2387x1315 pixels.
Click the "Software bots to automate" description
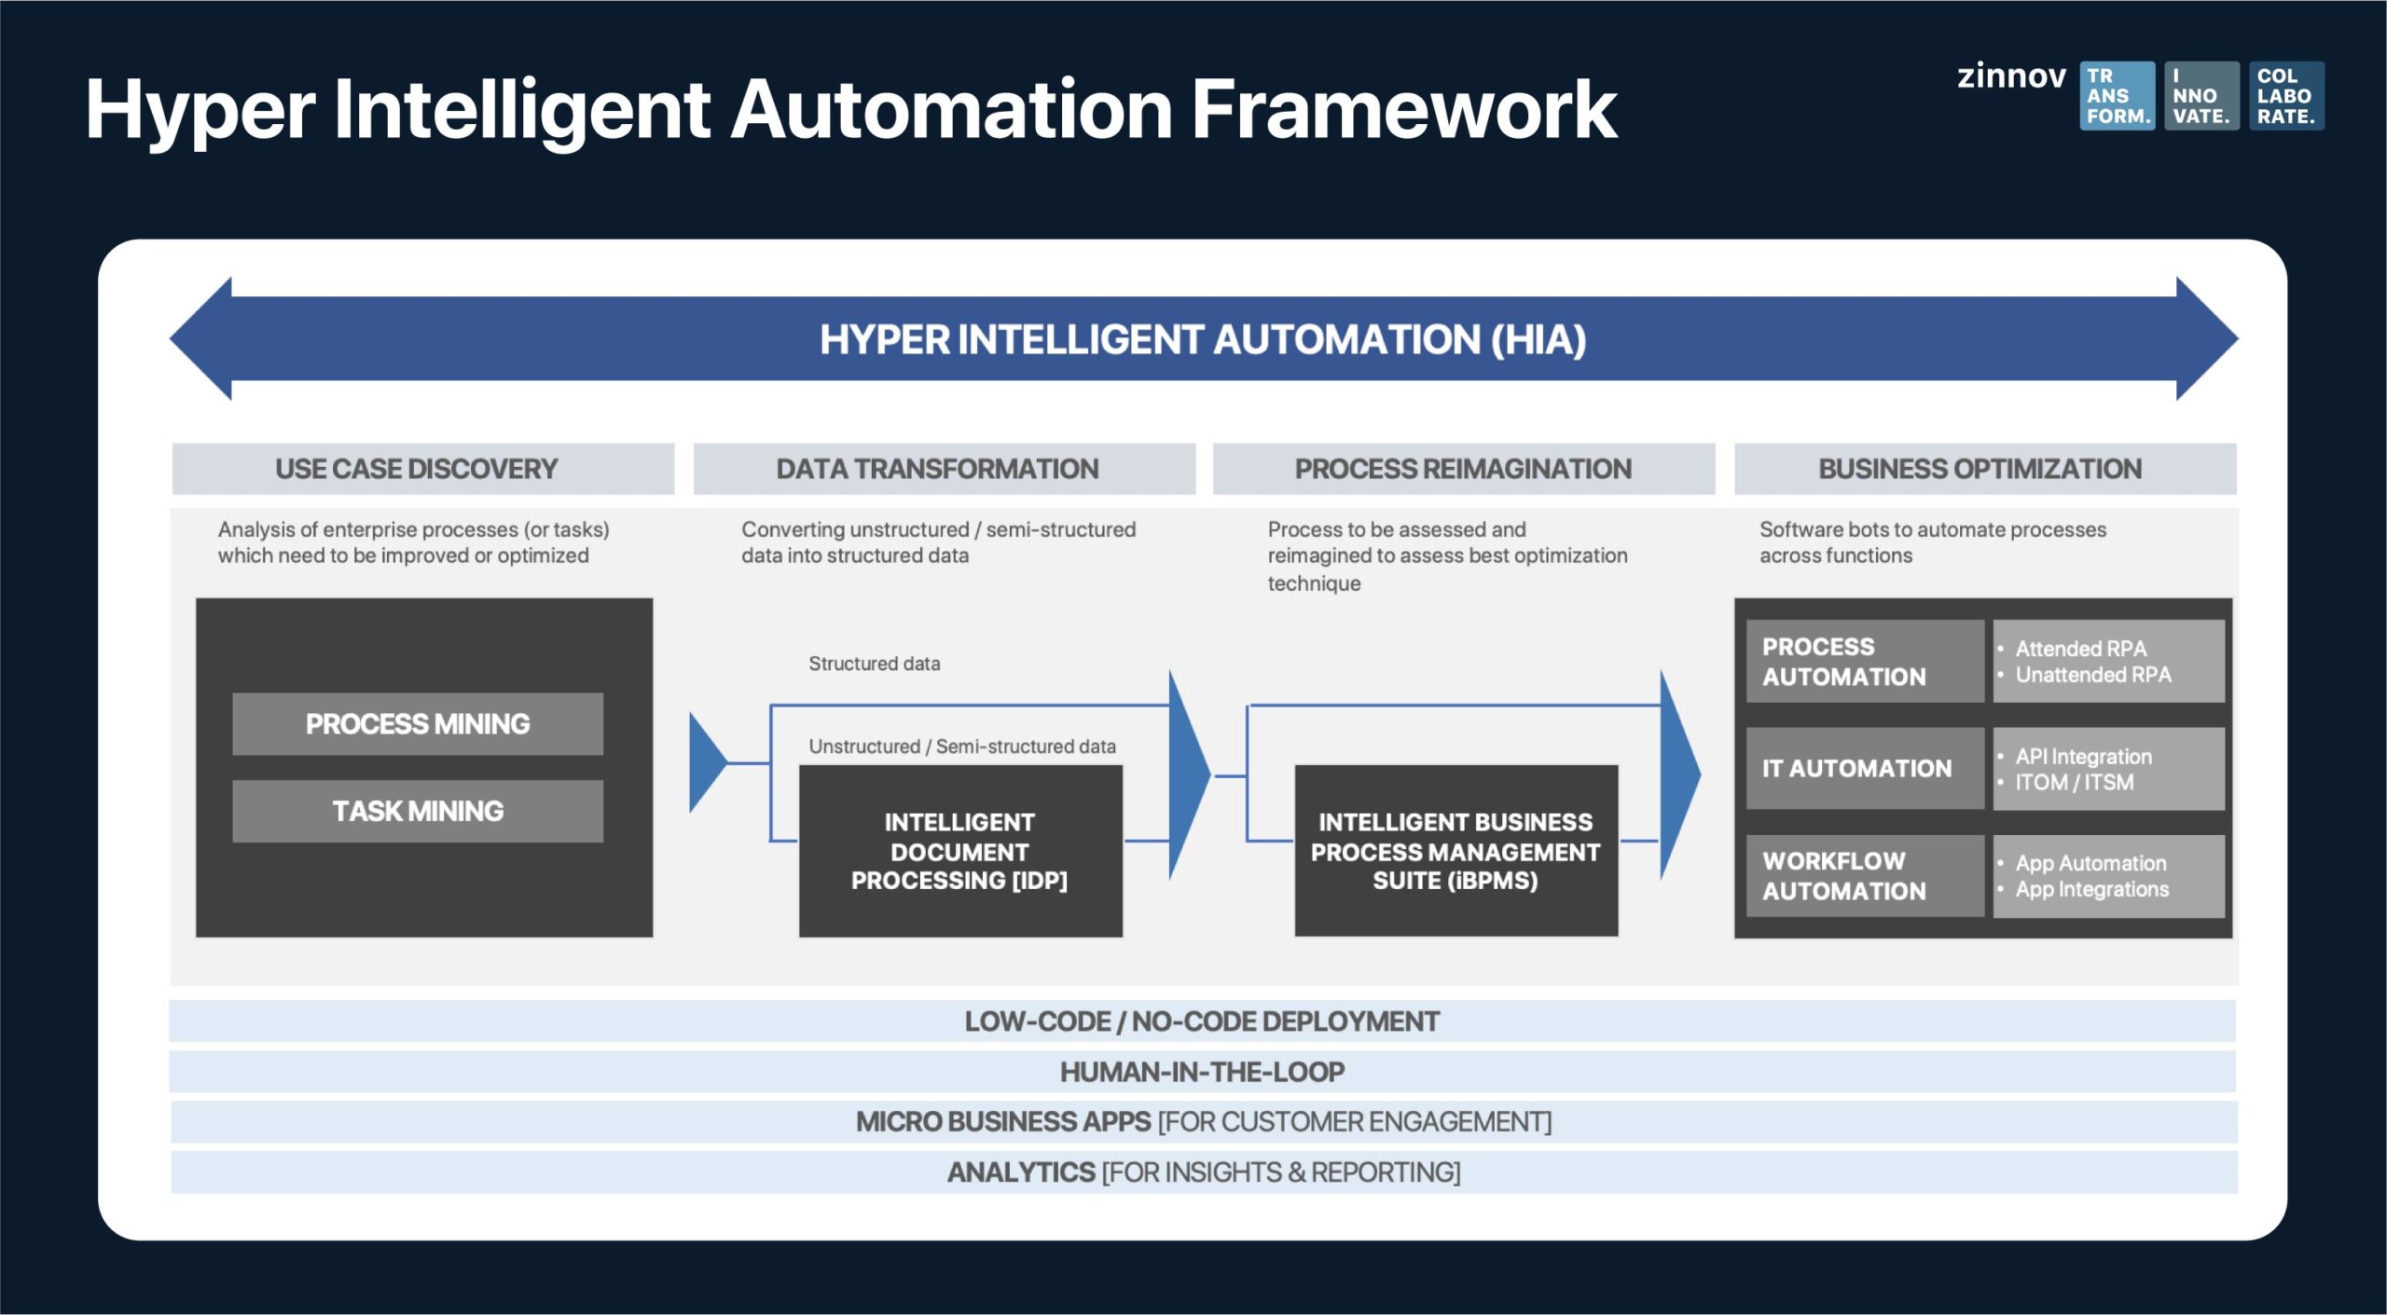[x=1932, y=542]
